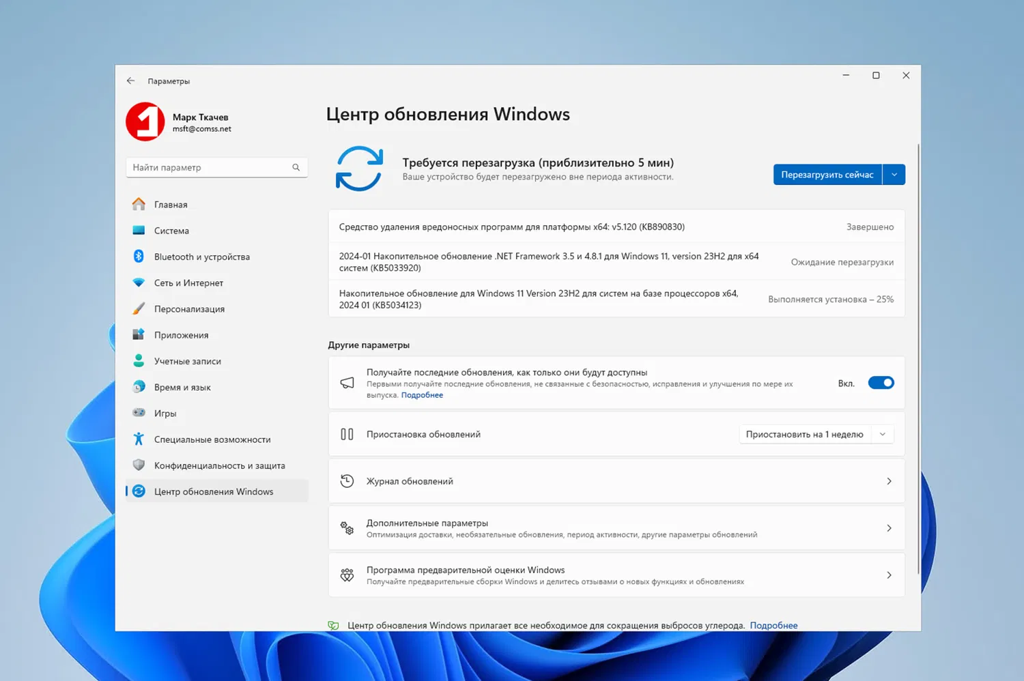Click the KB5034123 cumulative update entry
Screen dimensions: 1024x681
pyautogui.click(x=616, y=299)
